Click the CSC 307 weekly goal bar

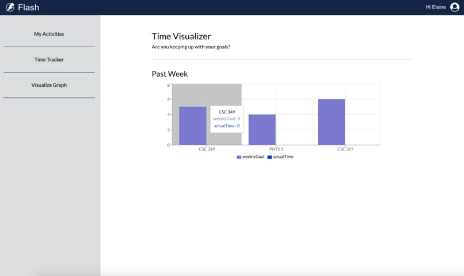331,122
